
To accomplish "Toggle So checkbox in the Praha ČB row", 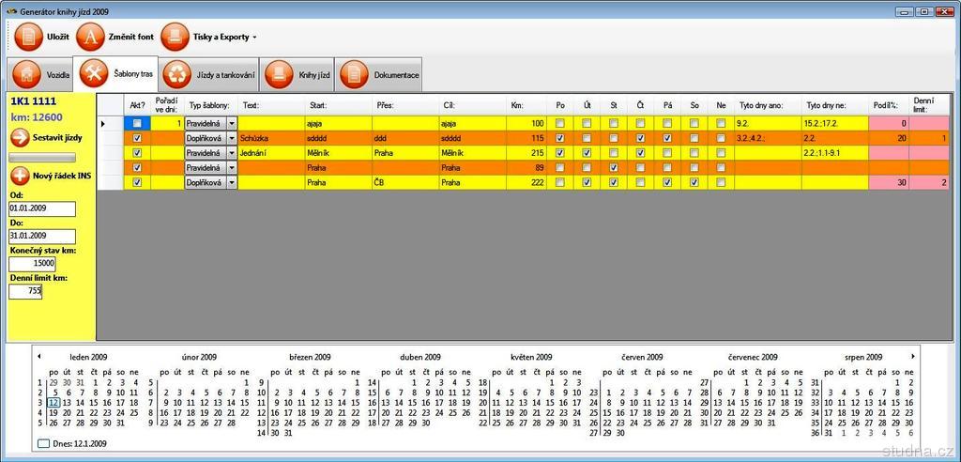I will pyautogui.click(x=694, y=183).
